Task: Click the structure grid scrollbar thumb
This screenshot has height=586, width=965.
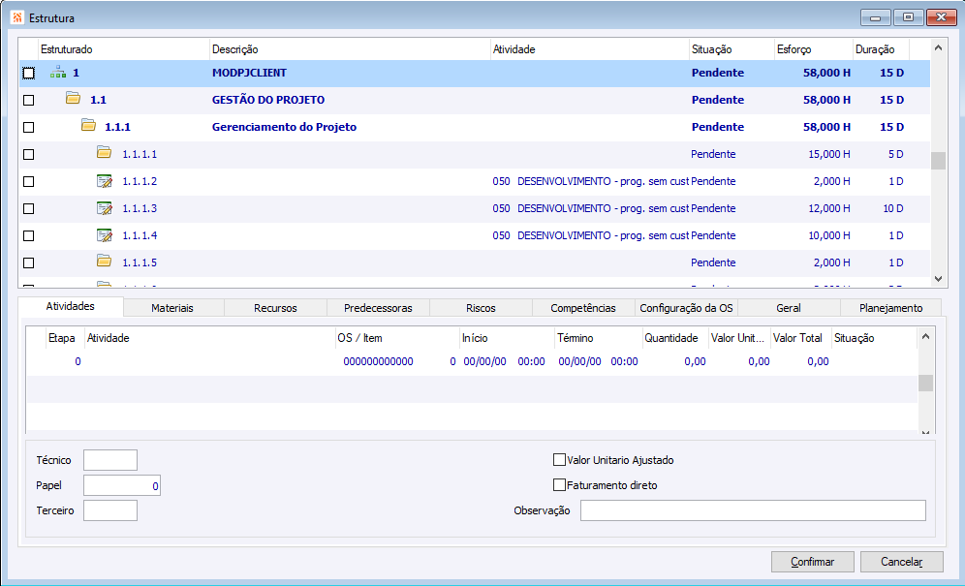Action: (938, 161)
